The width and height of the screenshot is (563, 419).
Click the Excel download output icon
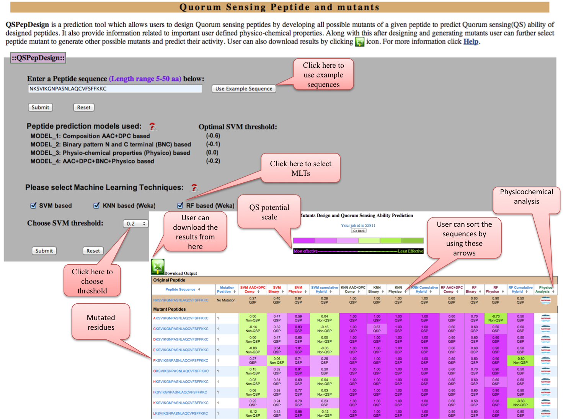pos(158,266)
